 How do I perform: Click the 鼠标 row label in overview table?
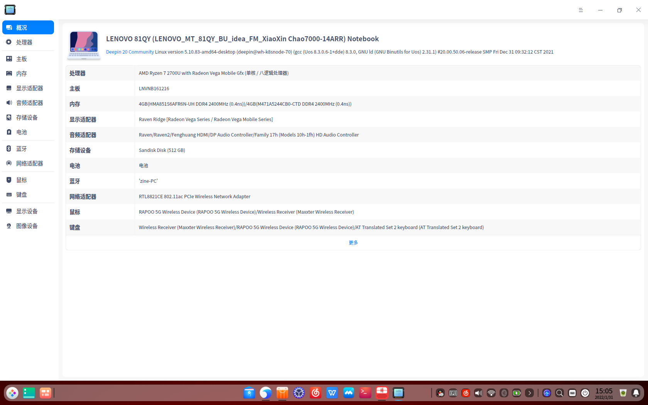click(x=75, y=212)
